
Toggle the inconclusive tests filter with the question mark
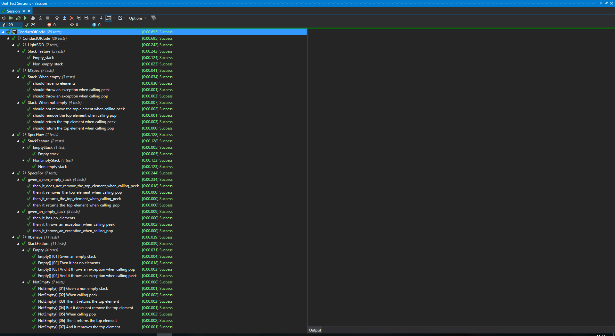click(96, 25)
